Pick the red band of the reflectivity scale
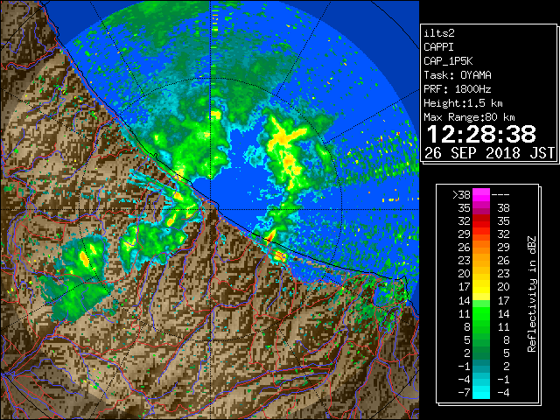 point(481,221)
